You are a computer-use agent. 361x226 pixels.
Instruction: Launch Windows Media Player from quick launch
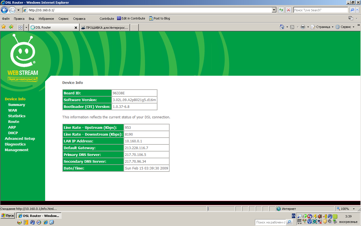coord(39,222)
